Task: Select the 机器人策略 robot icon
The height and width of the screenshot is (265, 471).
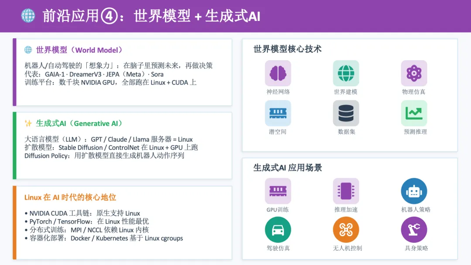Action: point(414,191)
